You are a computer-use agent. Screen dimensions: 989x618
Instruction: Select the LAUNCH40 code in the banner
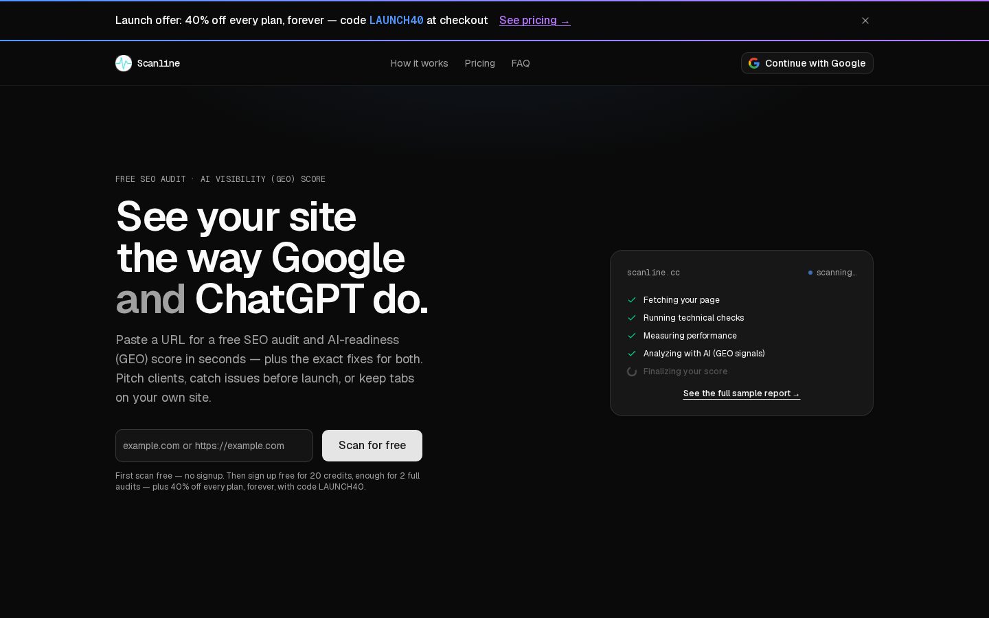pos(396,21)
